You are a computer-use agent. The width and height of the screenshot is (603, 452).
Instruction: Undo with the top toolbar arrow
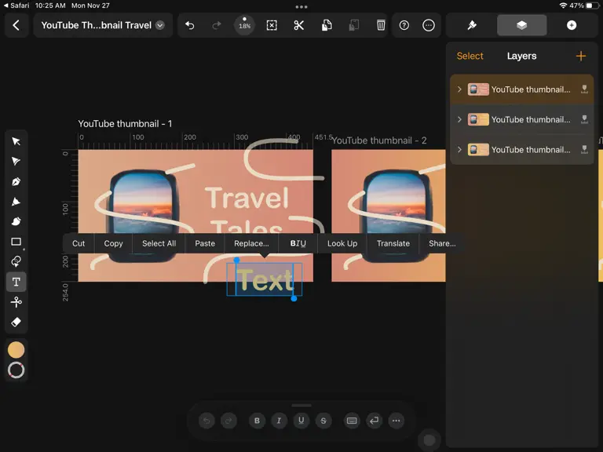(189, 25)
